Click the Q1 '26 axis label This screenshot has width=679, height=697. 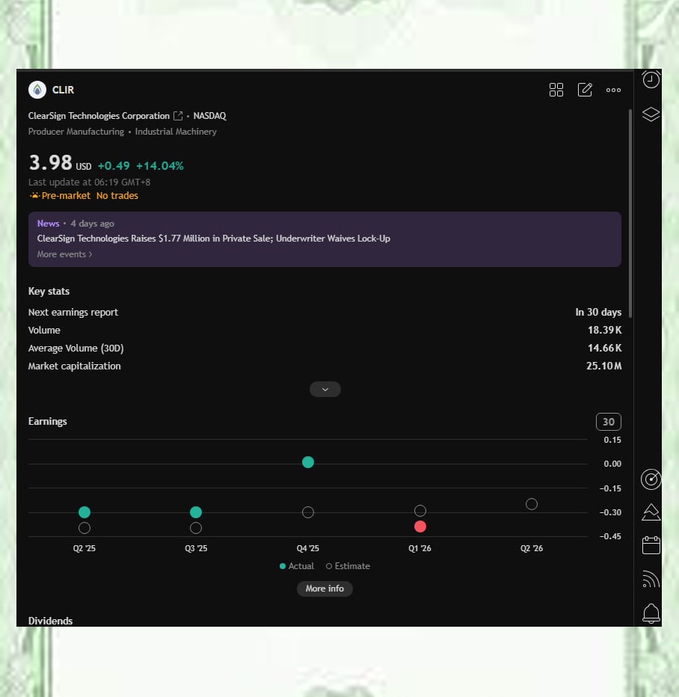click(420, 548)
